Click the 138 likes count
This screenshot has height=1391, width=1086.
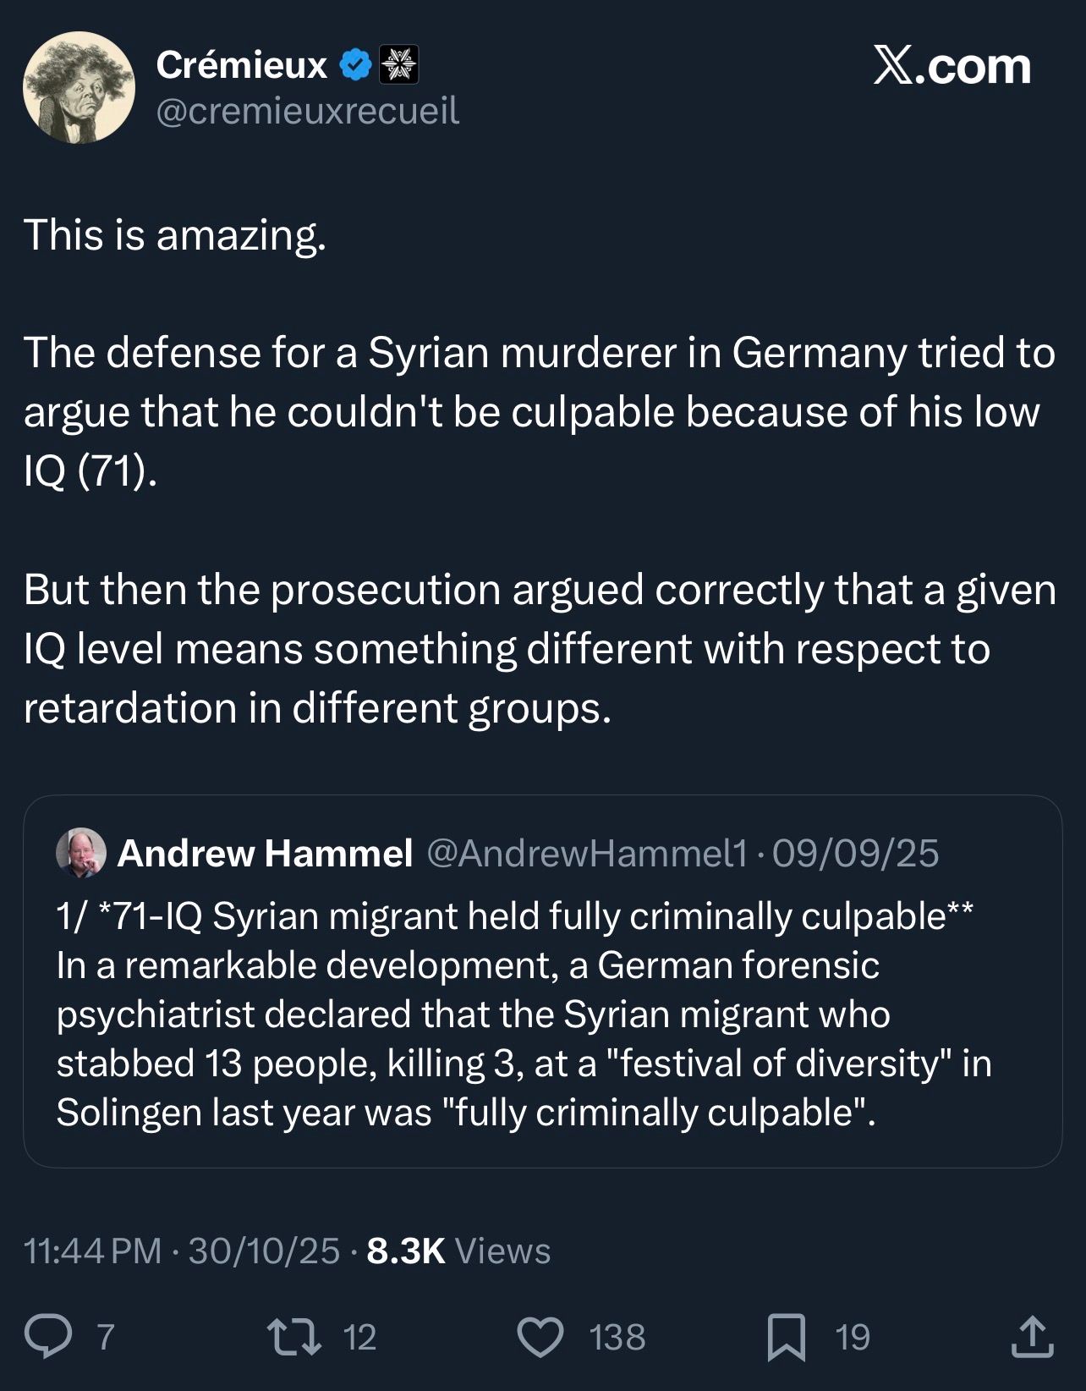[617, 1337]
